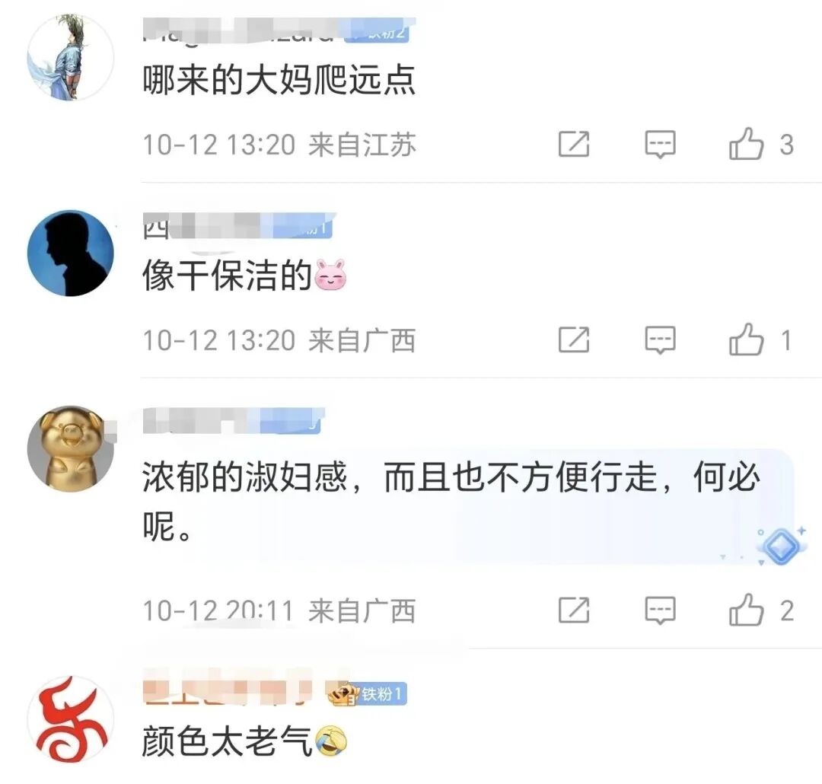
Task: Share the 浓郁的淑妇感 comment
Action: (x=574, y=610)
